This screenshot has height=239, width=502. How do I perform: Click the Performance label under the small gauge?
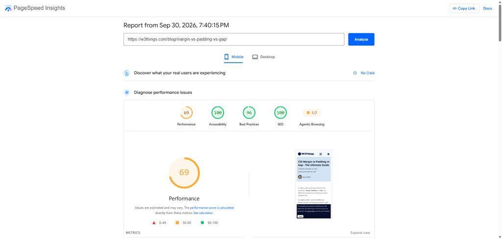click(186, 125)
